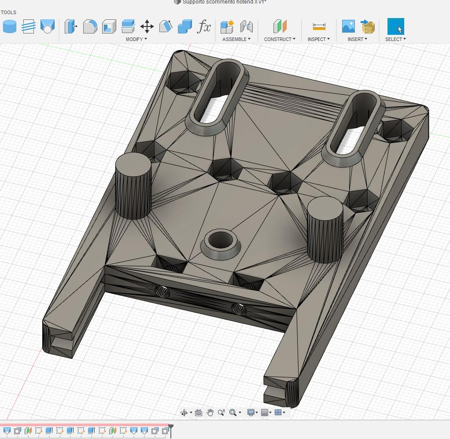Select fifth Sketch feature in timeline

click(123, 431)
